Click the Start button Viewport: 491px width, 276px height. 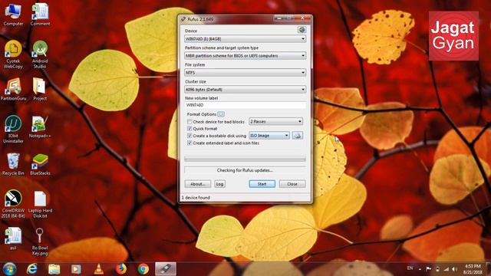click(x=262, y=184)
